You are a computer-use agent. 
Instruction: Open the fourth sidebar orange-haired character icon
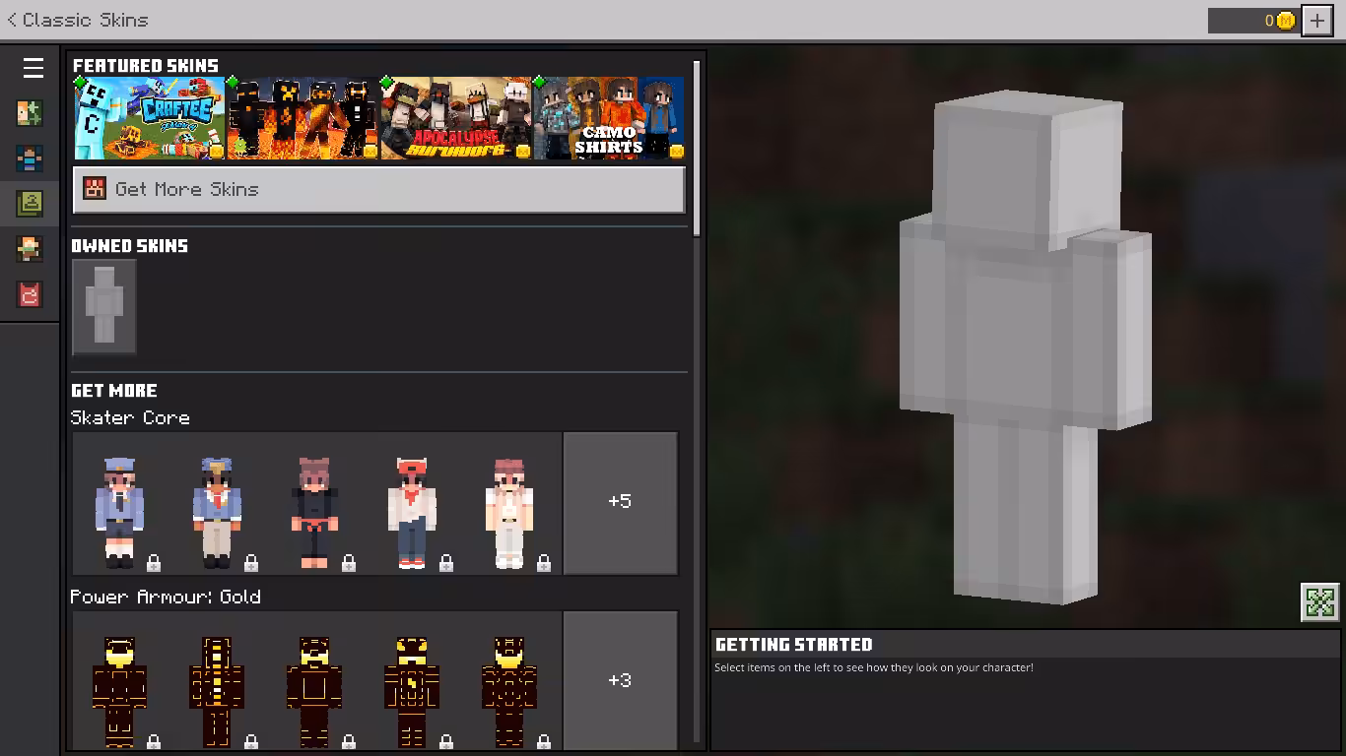point(30,249)
